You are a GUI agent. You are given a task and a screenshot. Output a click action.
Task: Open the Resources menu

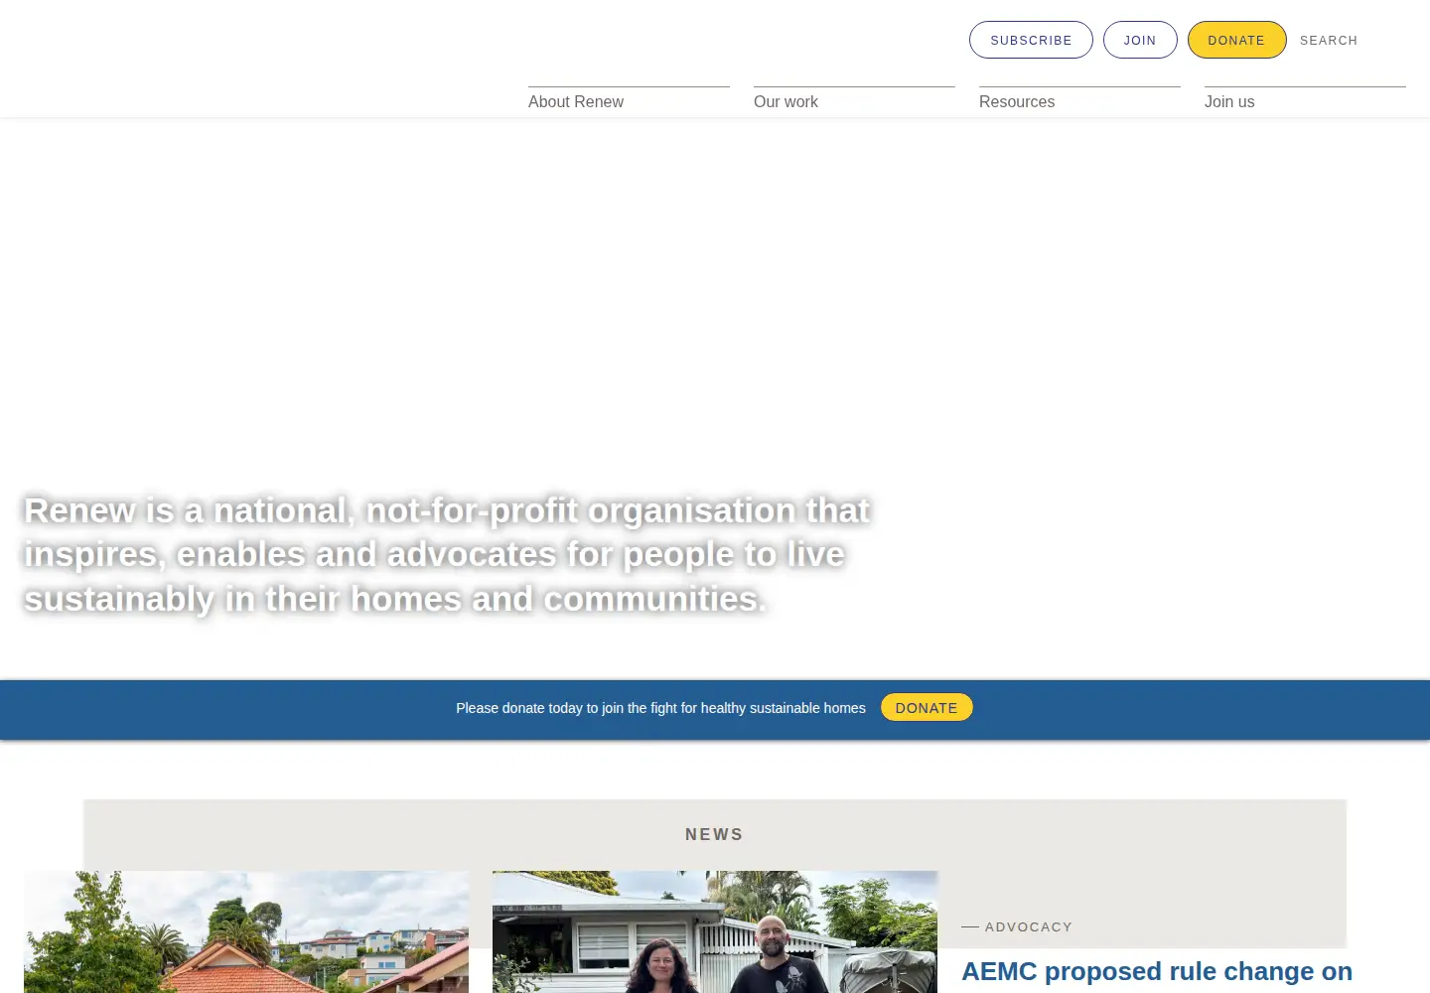click(x=1017, y=101)
